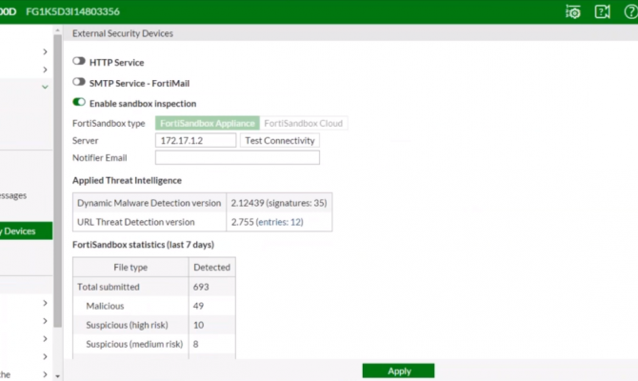Click the value 2.12439 (signatures: 35)
The image size is (638, 381).
coord(279,203)
